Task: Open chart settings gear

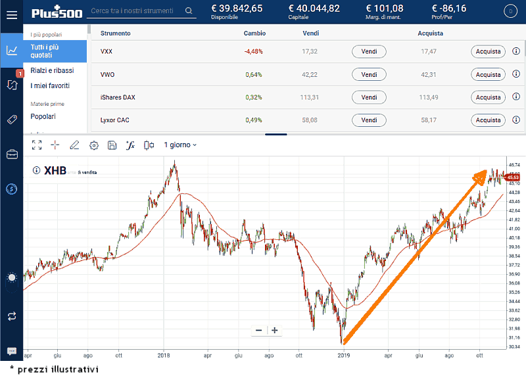Action: (x=93, y=145)
